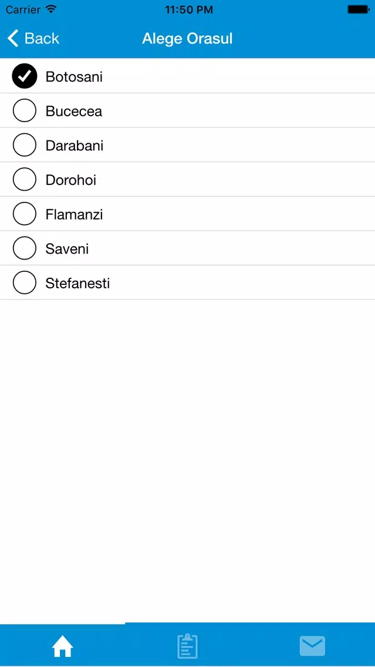Tap the Carrier status label
The width and height of the screenshot is (375, 667).
(x=23, y=9)
